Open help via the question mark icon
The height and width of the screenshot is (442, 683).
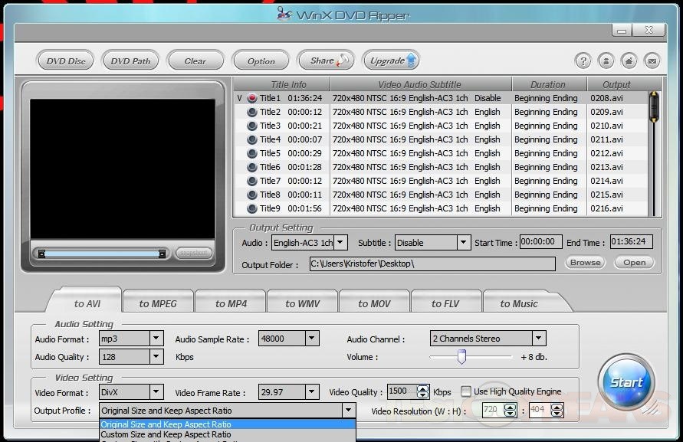click(583, 61)
